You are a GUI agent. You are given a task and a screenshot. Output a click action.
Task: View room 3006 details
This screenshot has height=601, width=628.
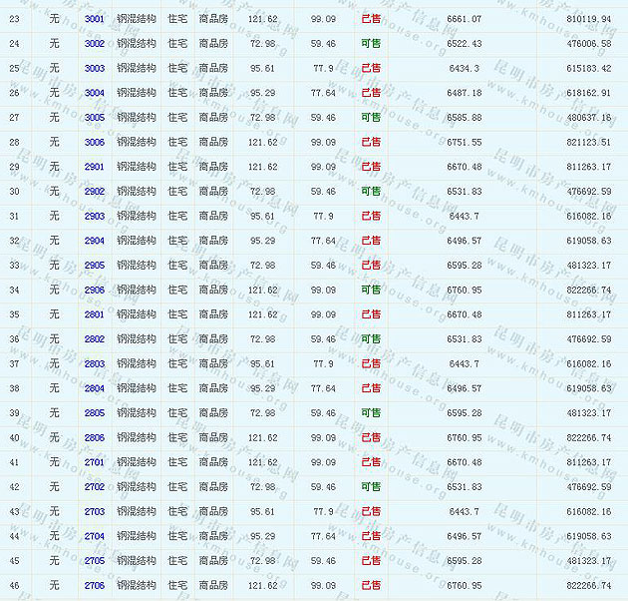(x=95, y=142)
